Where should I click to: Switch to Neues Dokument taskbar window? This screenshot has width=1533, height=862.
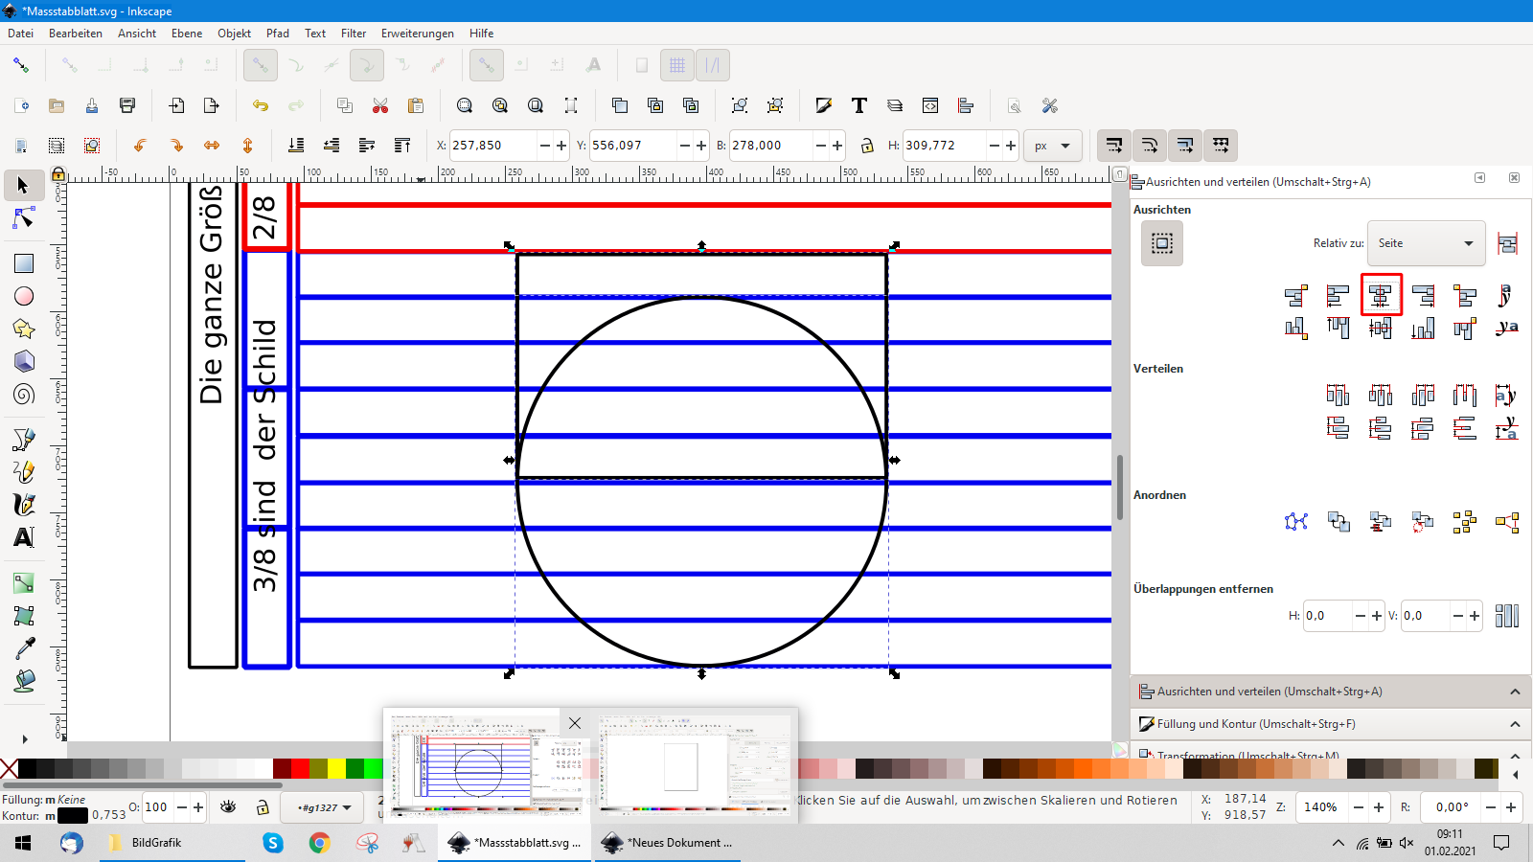pos(669,843)
